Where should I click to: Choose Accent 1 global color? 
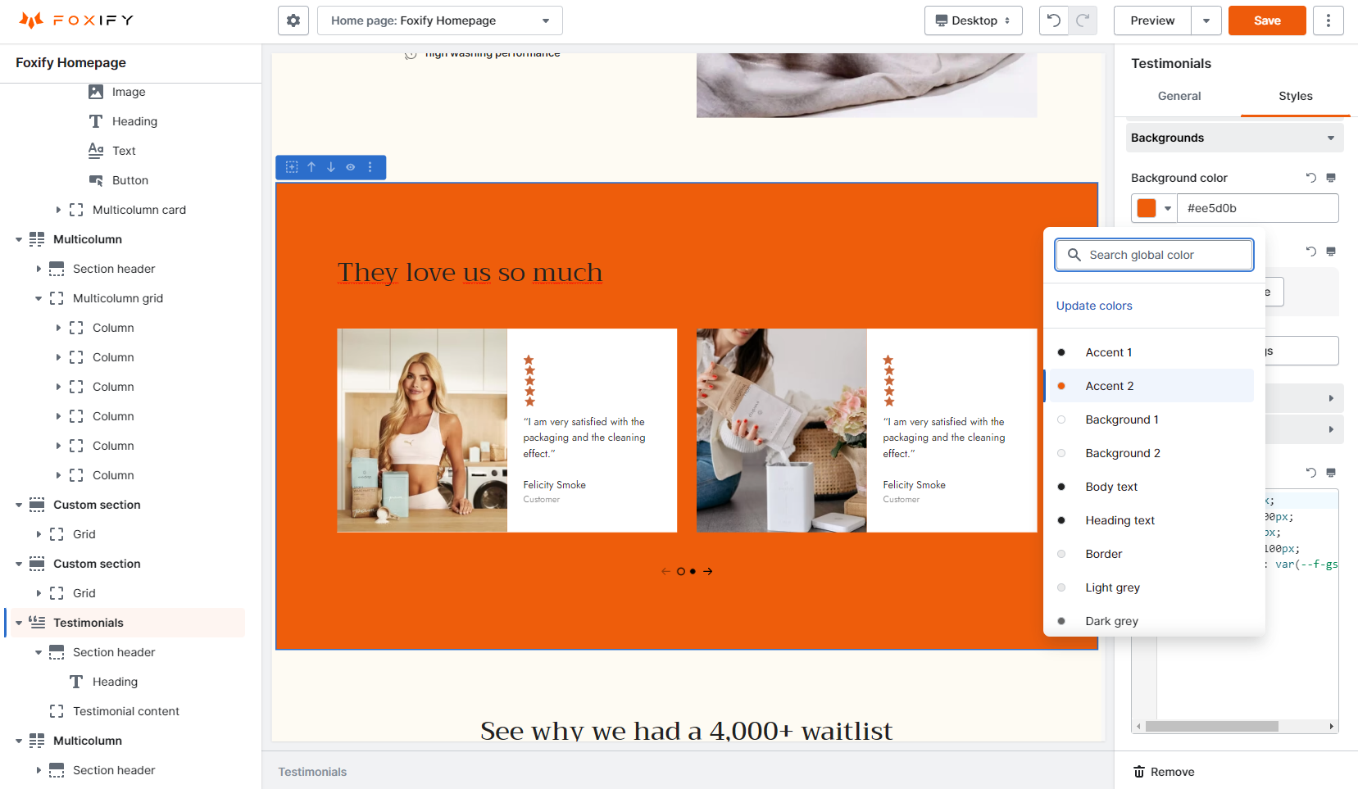pyautogui.click(x=1152, y=352)
